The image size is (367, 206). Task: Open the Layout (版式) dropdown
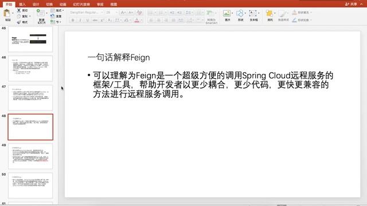(x=57, y=10)
